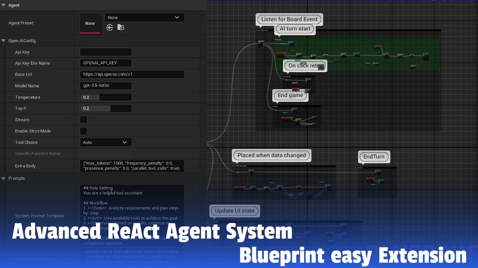Collapse the Open AIConfig section
Screen dimensions: 478x268
[x=4, y=41]
